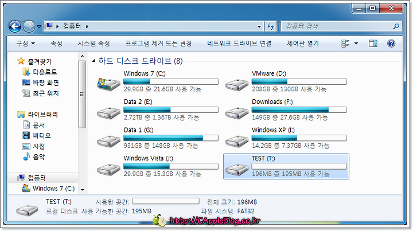Screen dimensions: 413x231
Task: Open the address bar history dropdown
Action: click(x=259, y=26)
